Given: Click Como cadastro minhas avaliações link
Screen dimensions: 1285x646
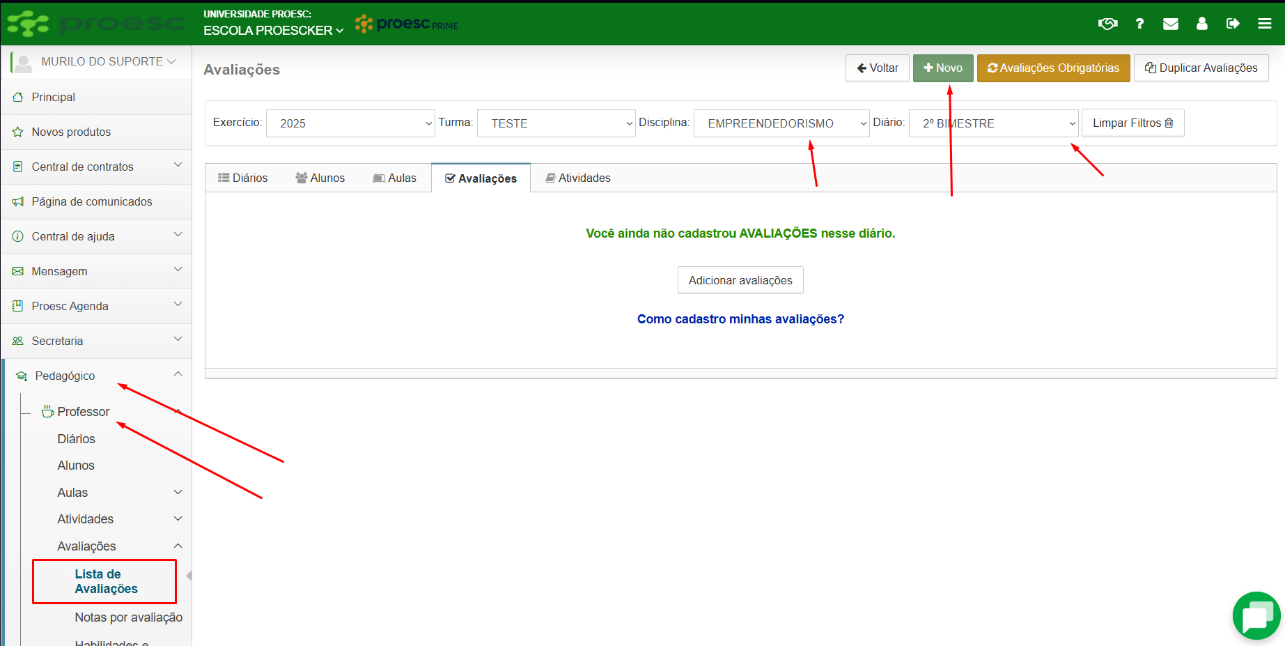Looking at the screenshot, I should (x=740, y=319).
